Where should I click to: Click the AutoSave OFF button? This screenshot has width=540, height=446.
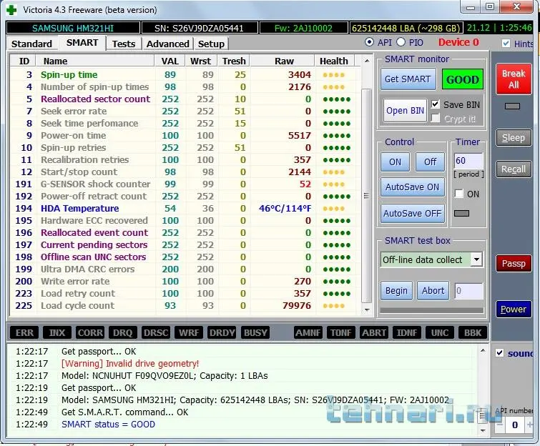[412, 214]
